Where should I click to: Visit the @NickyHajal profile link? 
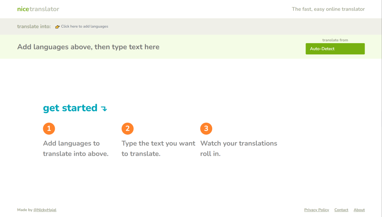45,210
